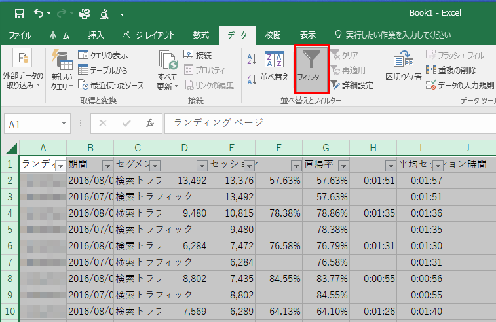Click the プロパティ button
The image size is (496, 322).
pos(204,70)
